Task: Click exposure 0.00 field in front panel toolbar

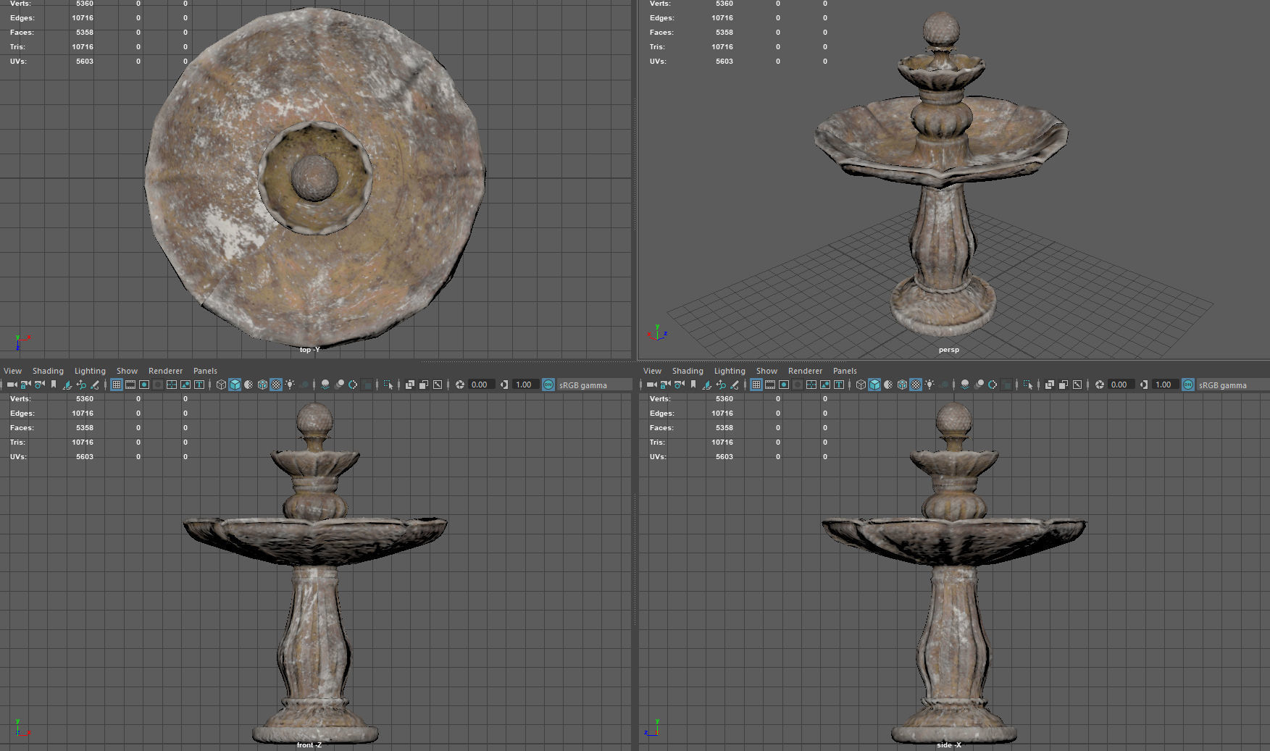Action: 481,385
